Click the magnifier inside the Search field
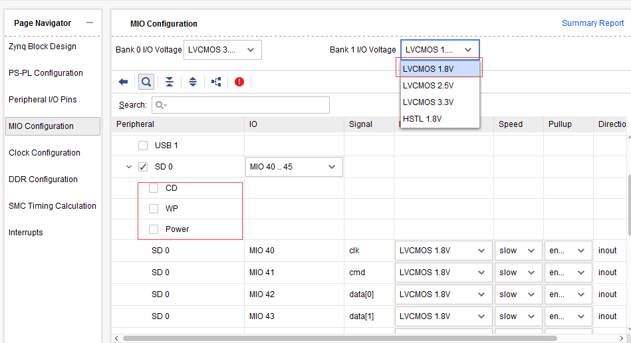This screenshot has height=343, width=631. pyautogui.click(x=160, y=105)
